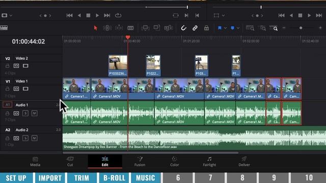Select the Blade Edit Mode tool
Screen dimensions: 326x183
(130, 28)
